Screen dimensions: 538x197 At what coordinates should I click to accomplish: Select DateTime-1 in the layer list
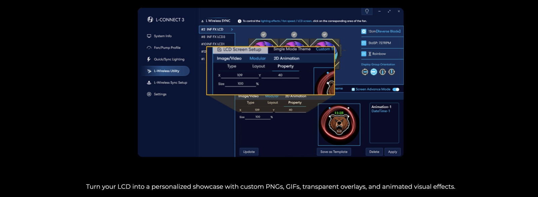pyautogui.click(x=381, y=111)
